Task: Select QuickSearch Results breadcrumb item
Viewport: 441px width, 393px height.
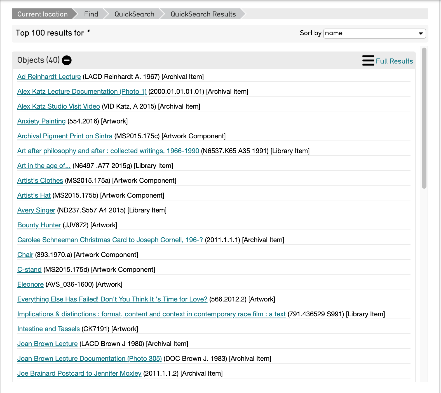Action: (x=203, y=14)
